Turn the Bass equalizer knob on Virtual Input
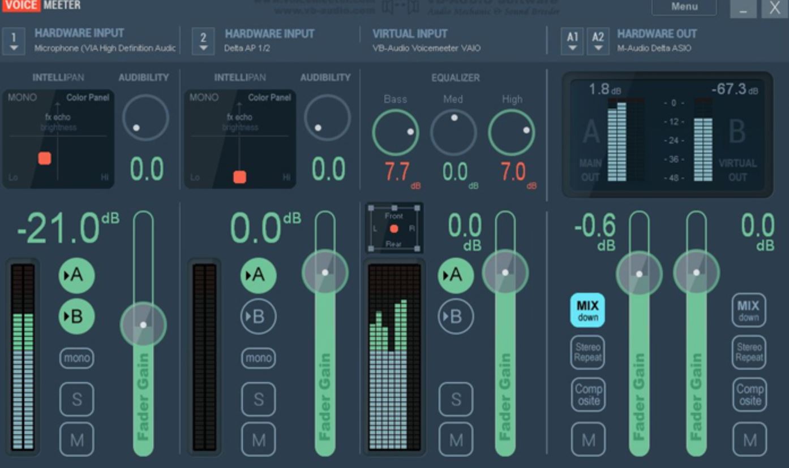Screen dimensions: 789x468 (x=395, y=132)
